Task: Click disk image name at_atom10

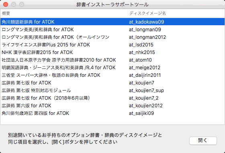Action: (x=140, y=60)
